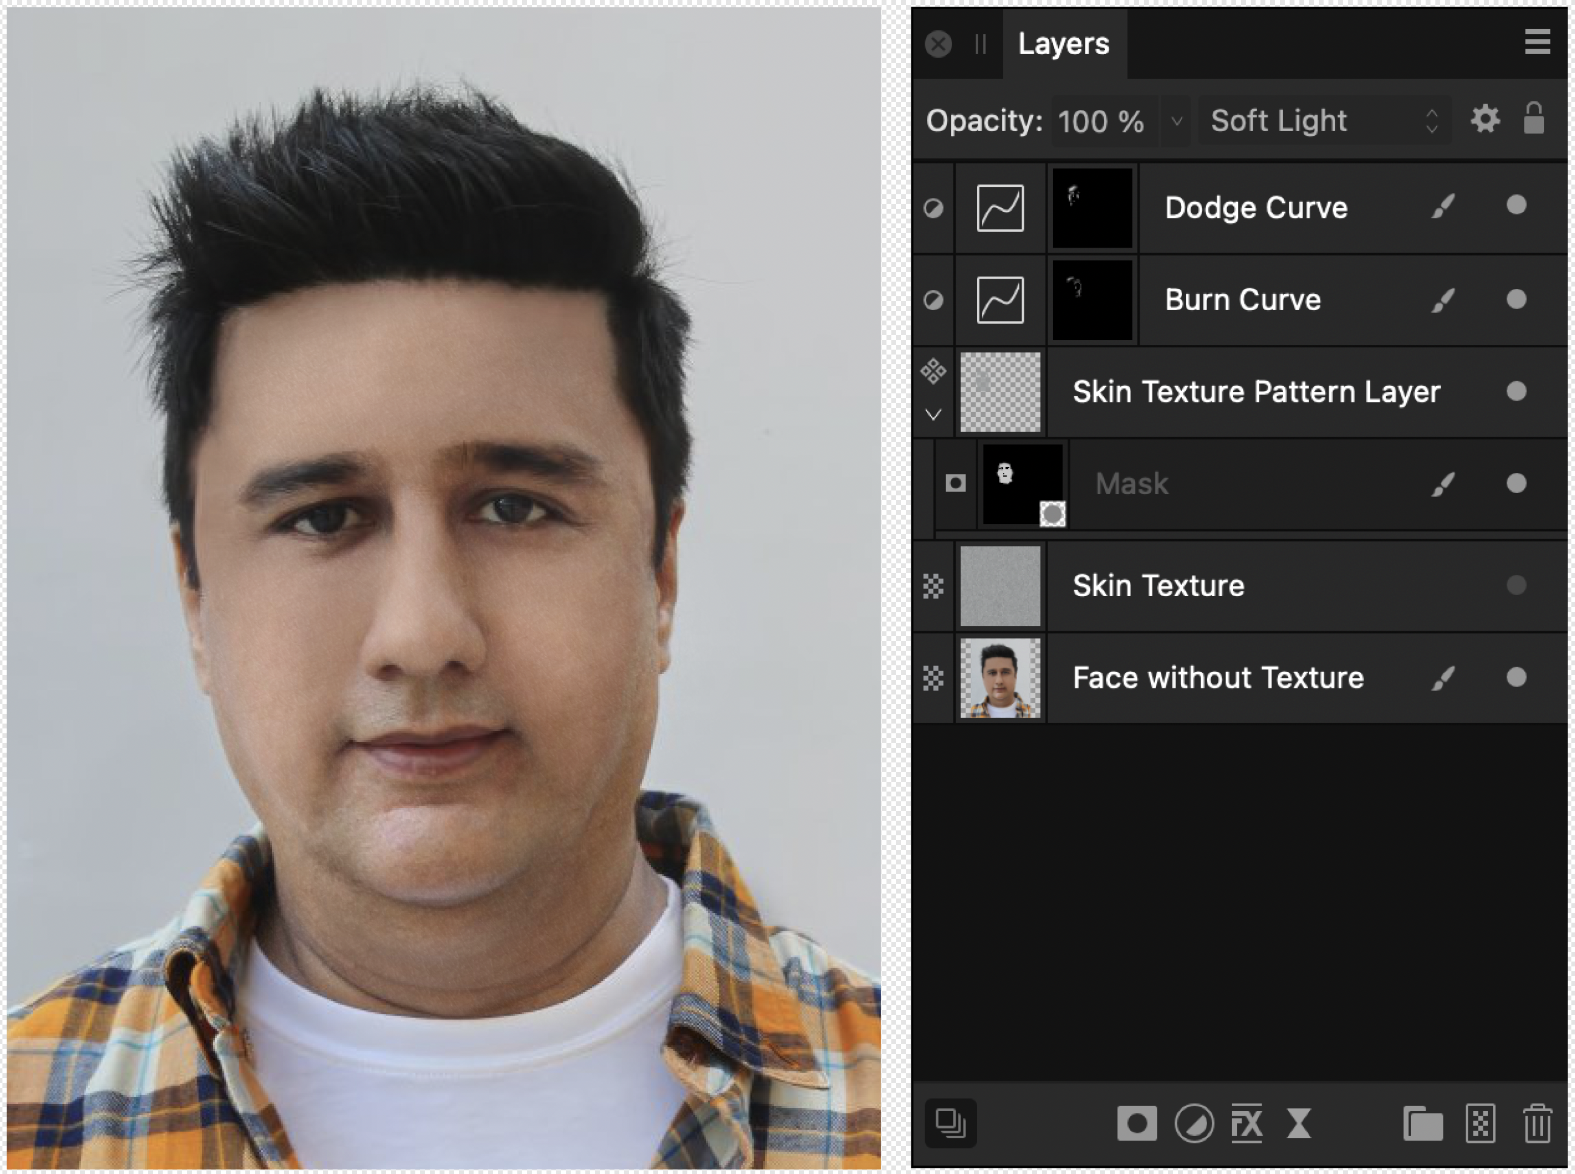Select the Mask layer thumbnail

click(1022, 484)
